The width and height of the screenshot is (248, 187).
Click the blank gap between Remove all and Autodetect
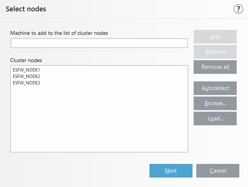(x=215, y=78)
